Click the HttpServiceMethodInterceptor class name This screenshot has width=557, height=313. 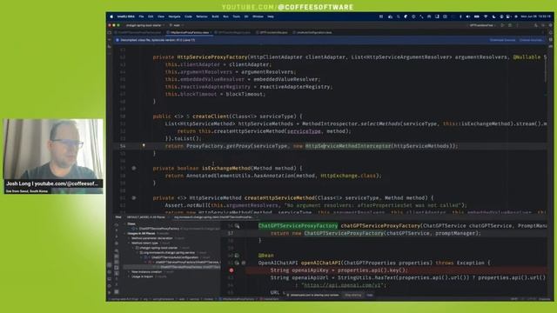(x=348, y=146)
